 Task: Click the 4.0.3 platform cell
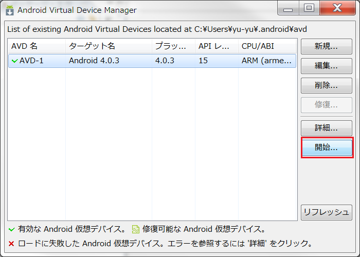165,61
